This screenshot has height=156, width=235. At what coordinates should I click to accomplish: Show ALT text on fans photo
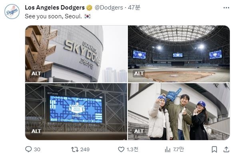pyautogui.click(x=139, y=131)
